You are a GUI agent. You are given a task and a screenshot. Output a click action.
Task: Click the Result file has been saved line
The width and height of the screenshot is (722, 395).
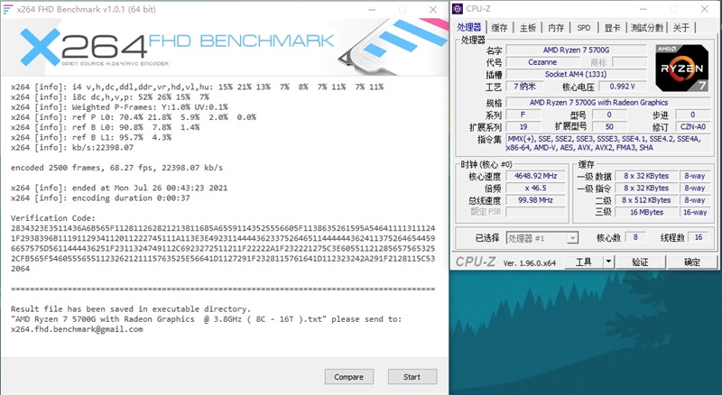point(131,309)
